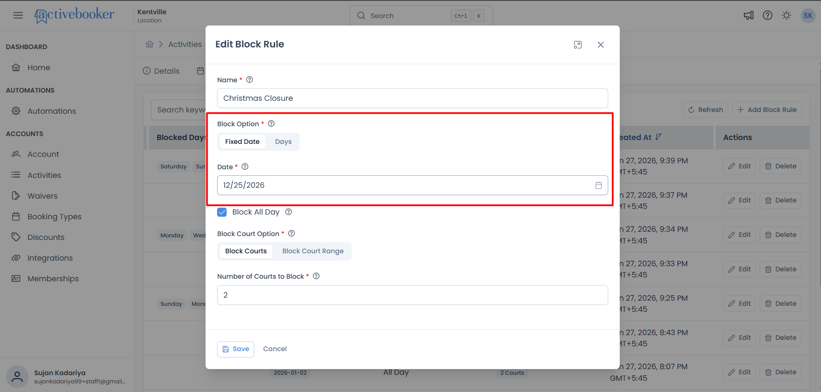Click the Refresh button
821x392 pixels.
click(705, 110)
